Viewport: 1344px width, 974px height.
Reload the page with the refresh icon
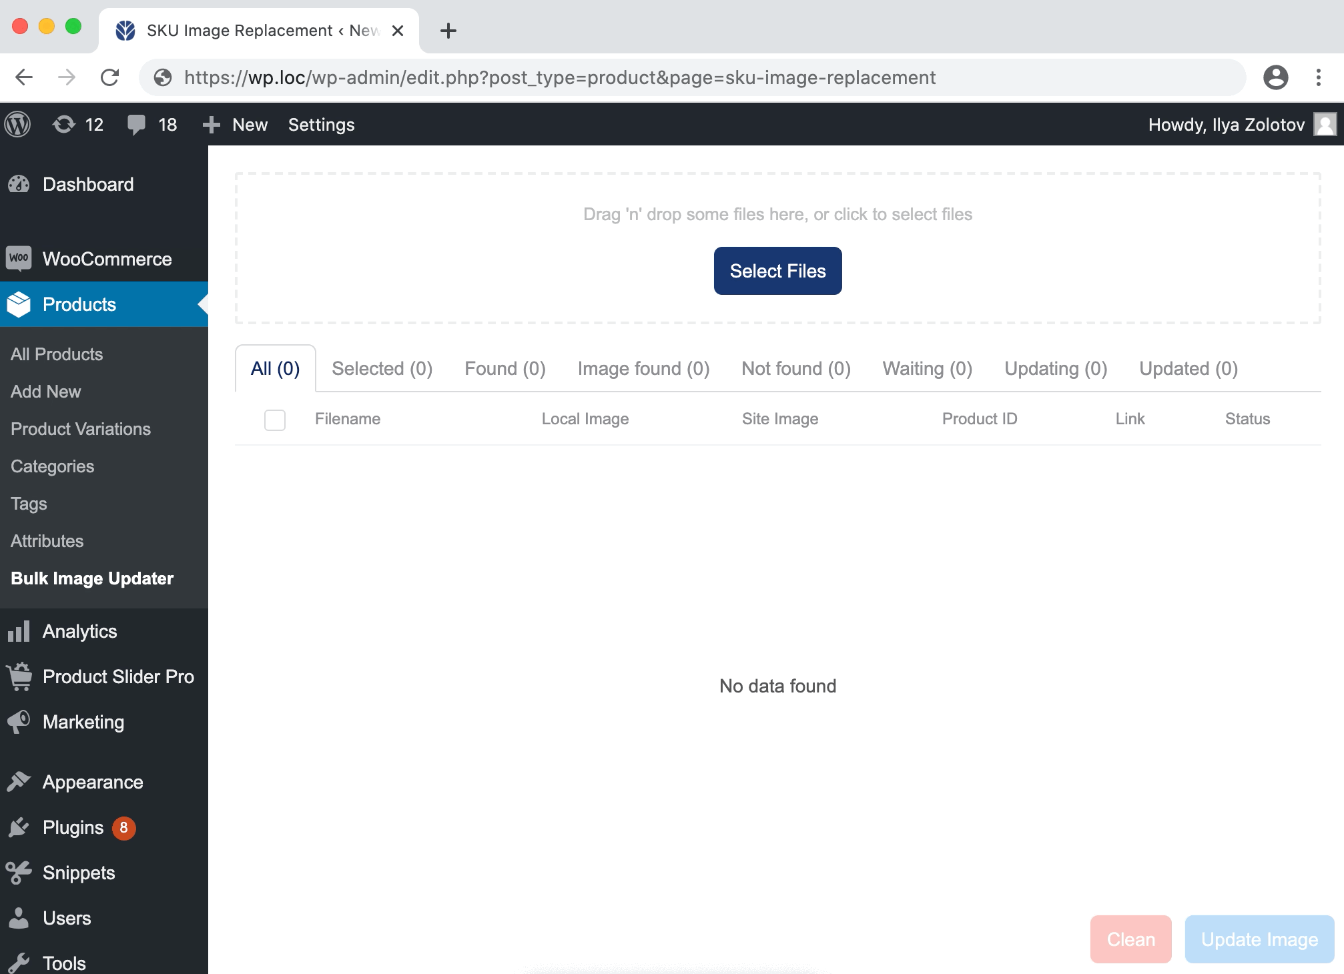[109, 77]
